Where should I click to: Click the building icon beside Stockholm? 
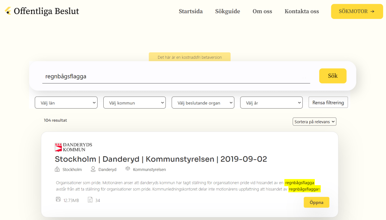(57, 169)
